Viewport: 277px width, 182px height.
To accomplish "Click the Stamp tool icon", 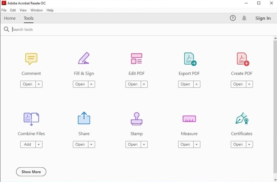I will [136, 119].
